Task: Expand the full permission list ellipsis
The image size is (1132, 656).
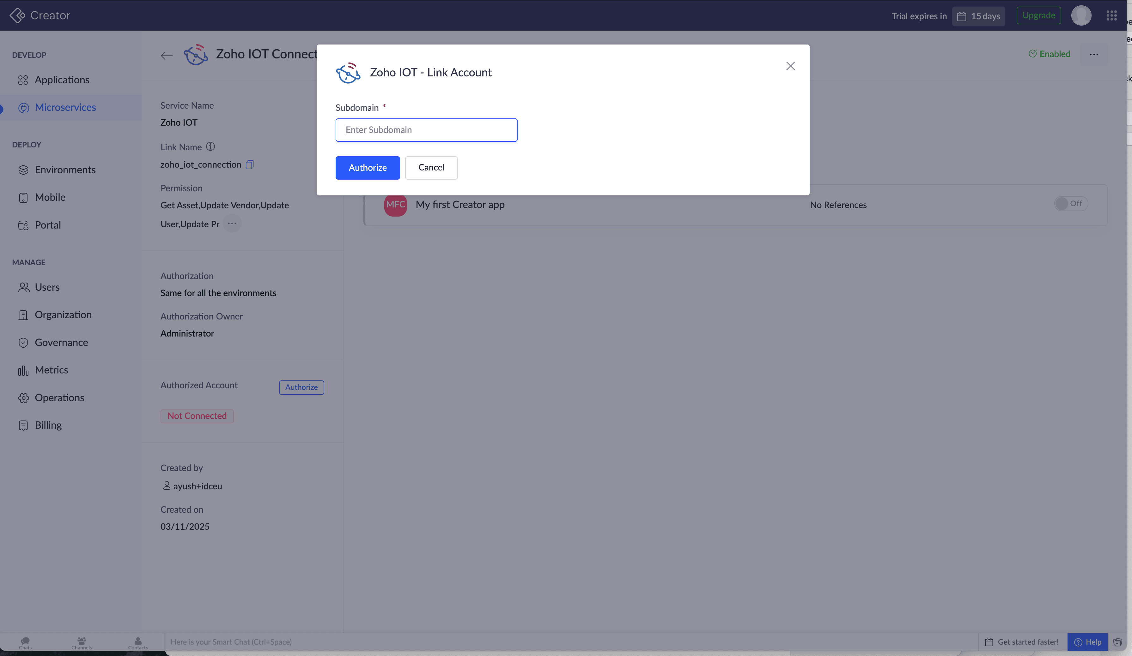Action: (x=232, y=224)
